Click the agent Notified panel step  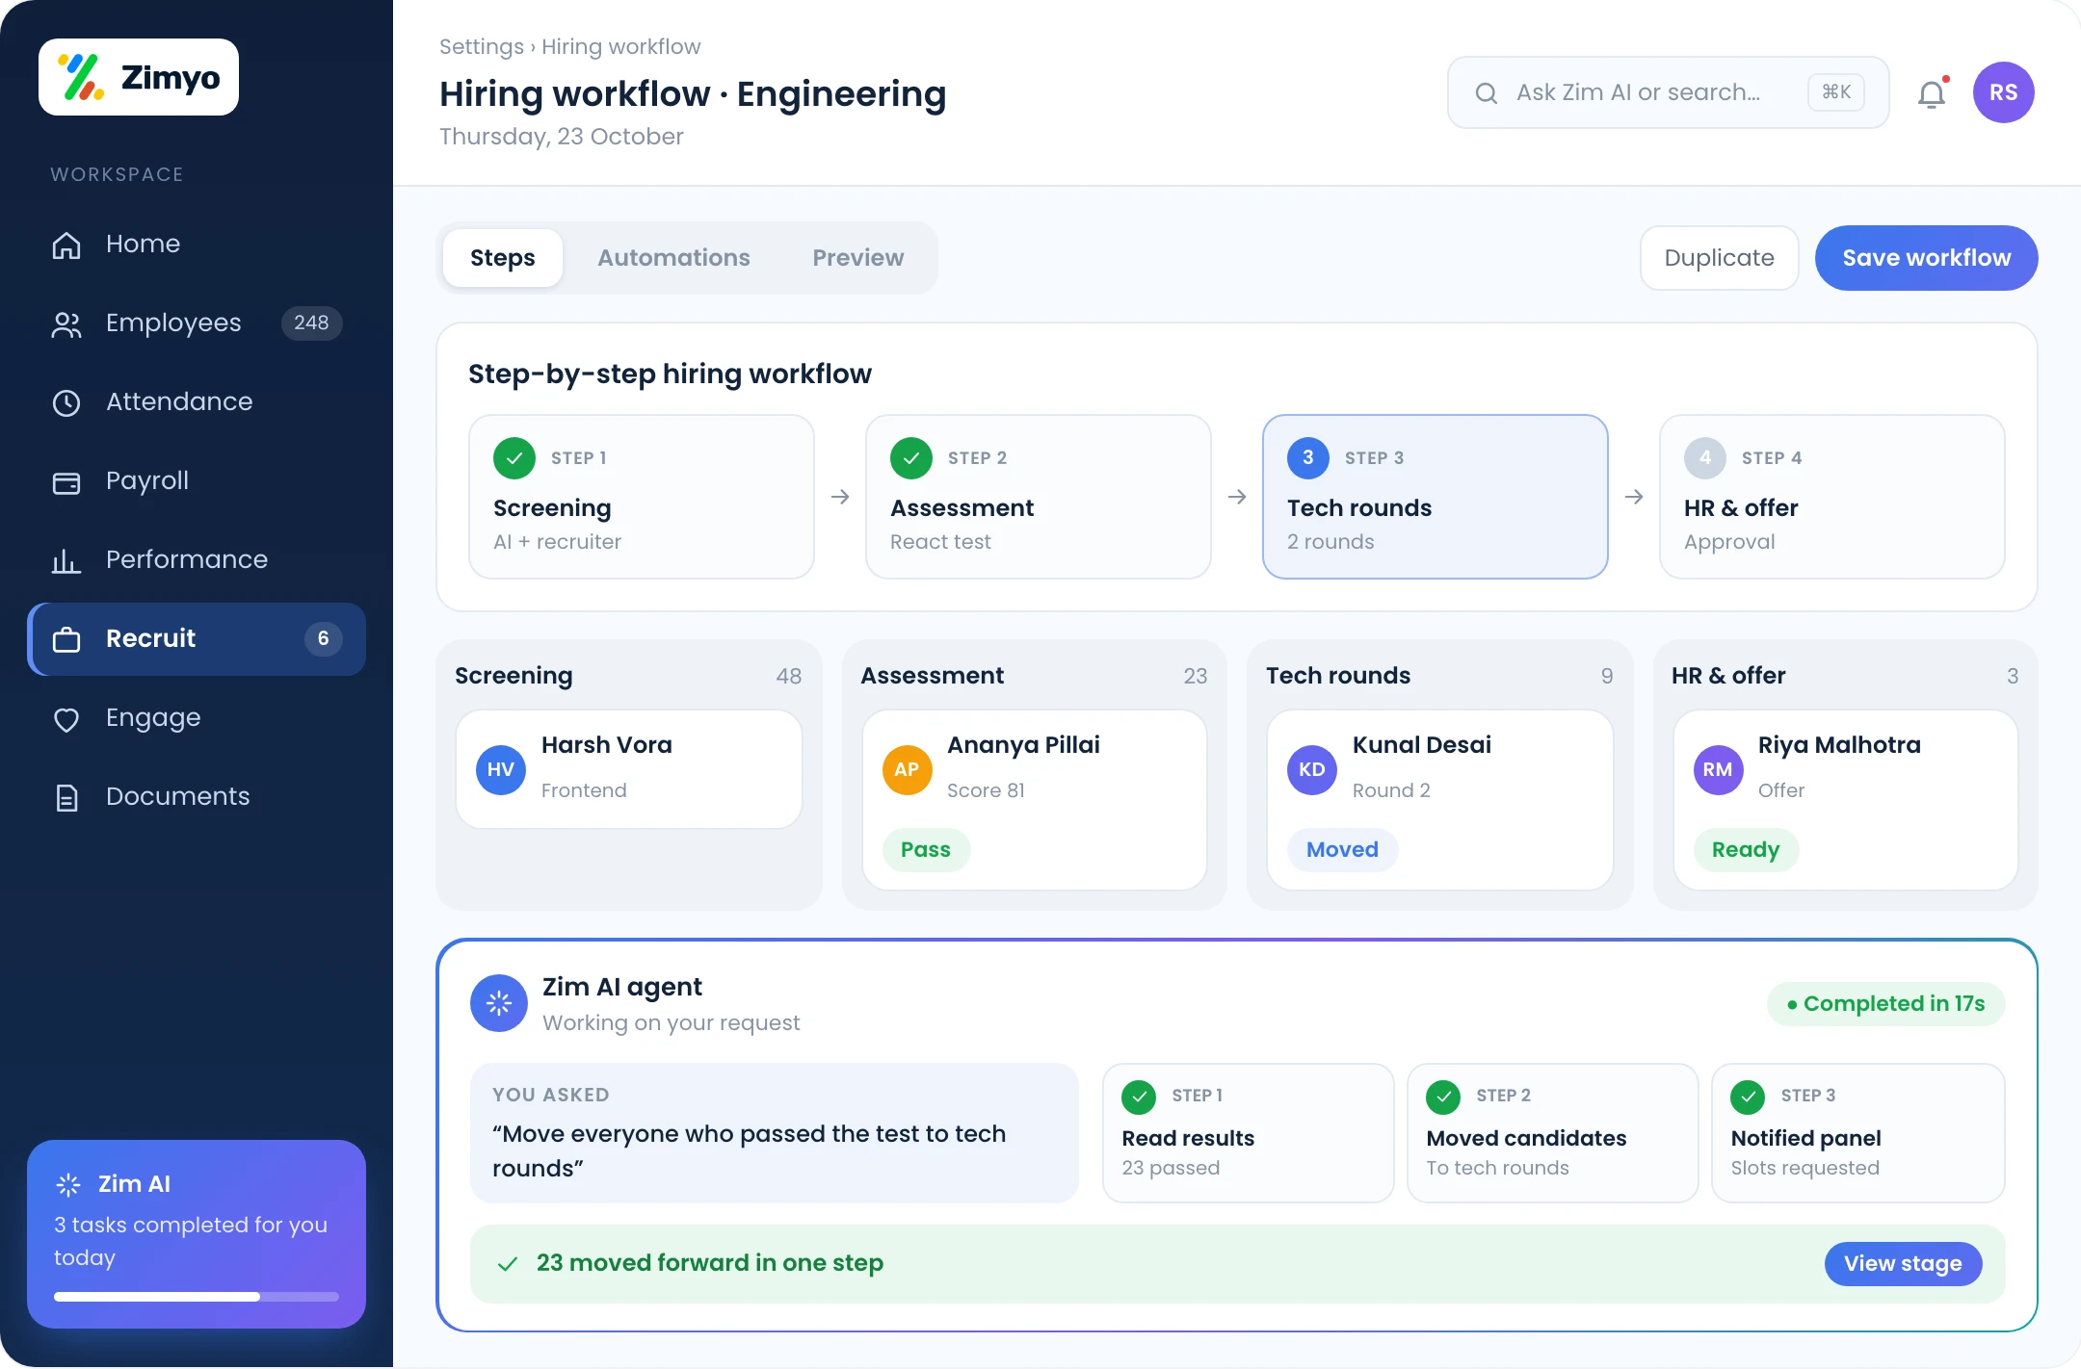pyautogui.click(x=1857, y=1132)
